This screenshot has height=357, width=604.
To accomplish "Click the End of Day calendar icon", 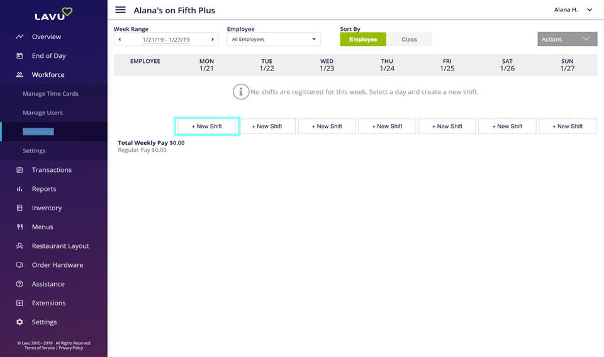I will (20, 55).
